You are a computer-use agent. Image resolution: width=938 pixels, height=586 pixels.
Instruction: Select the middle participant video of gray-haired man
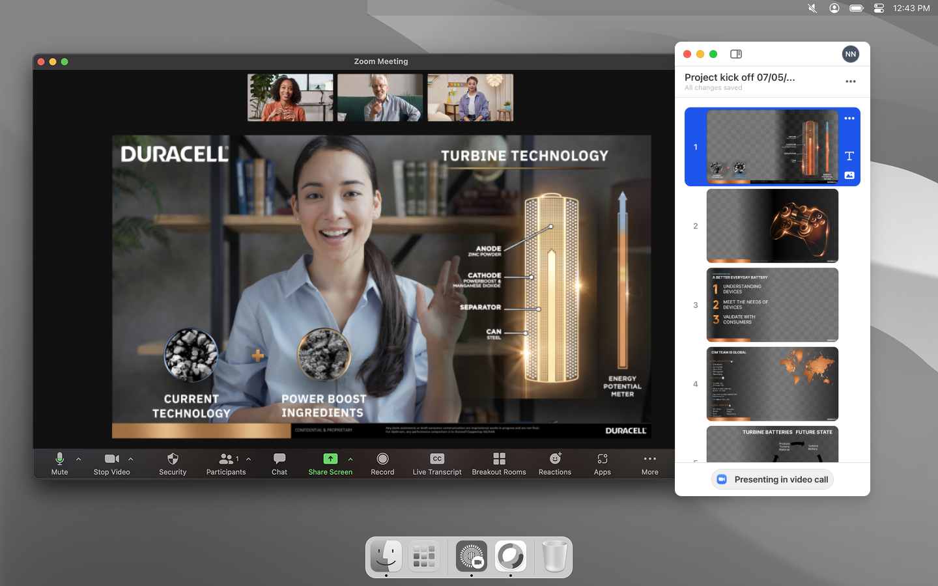click(380, 98)
